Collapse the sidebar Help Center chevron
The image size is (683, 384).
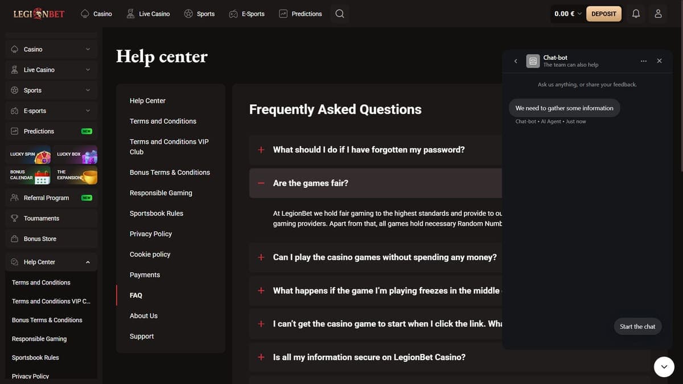pos(88,262)
